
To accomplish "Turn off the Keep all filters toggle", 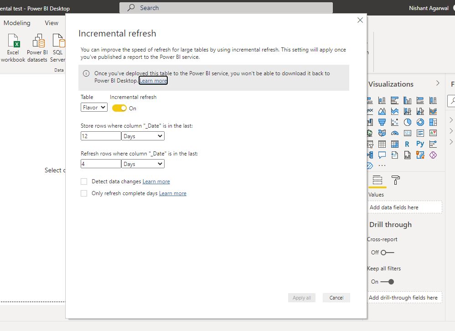I will point(388,282).
